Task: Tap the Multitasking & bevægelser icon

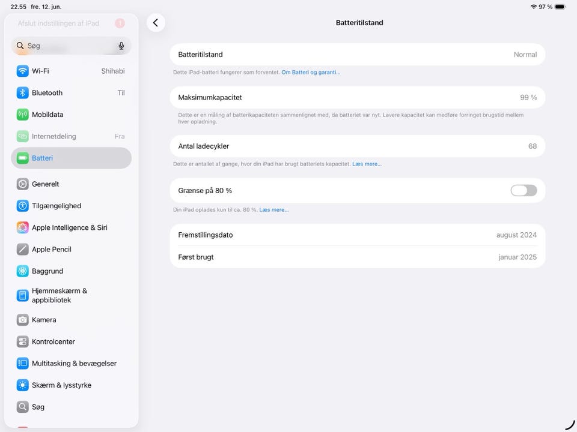Action: 22,364
